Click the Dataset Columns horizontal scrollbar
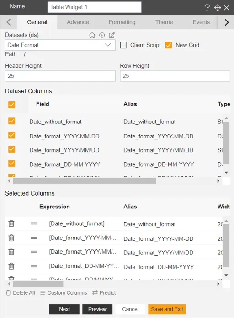Screen dimensions: 234x318 [85, 181]
